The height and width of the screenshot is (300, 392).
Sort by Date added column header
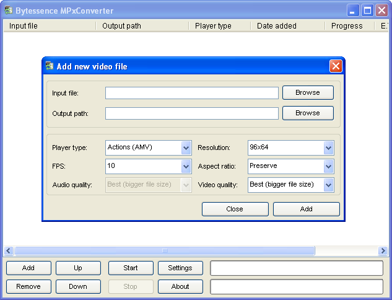(288, 26)
